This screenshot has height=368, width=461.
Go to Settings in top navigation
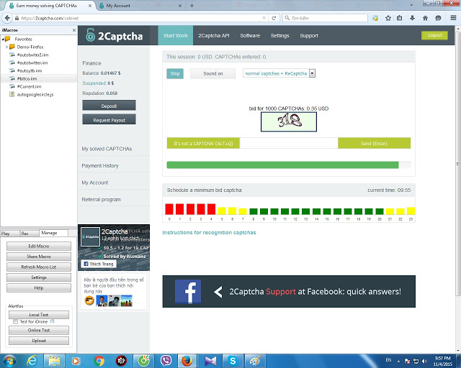point(279,35)
